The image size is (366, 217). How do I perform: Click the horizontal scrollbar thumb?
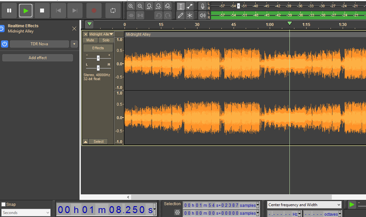[x=231, y=197]
